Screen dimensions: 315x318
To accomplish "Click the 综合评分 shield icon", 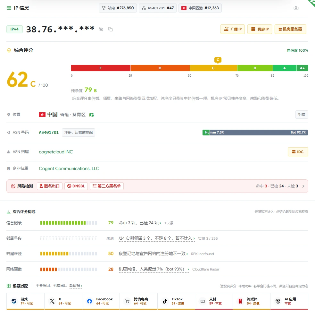I will (9, 50).
